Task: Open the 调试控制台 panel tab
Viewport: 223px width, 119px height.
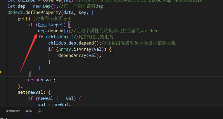Action: pyautogui.click(x=13, y=111)
